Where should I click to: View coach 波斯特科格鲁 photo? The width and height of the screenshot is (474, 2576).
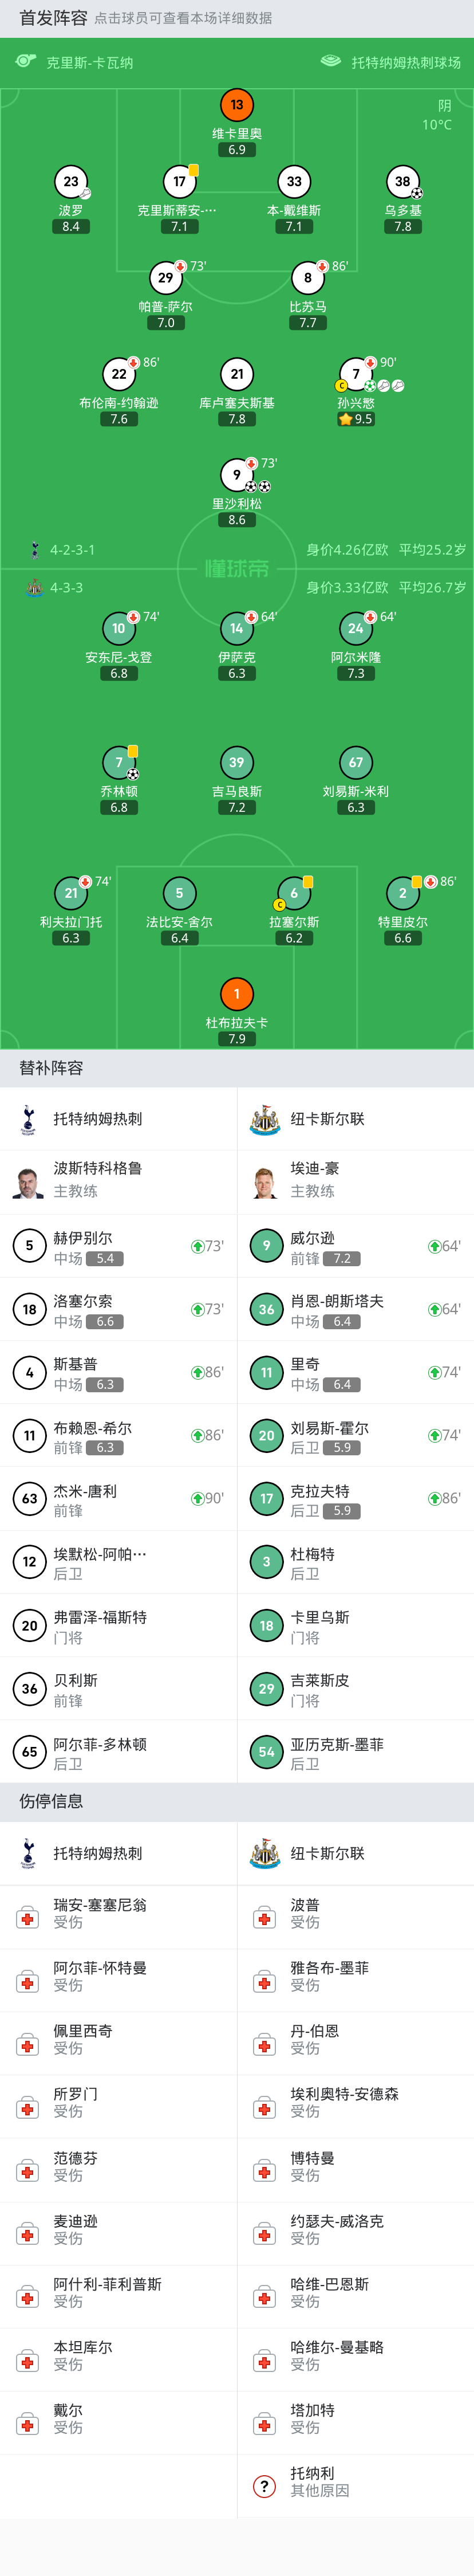[28, 1182]
